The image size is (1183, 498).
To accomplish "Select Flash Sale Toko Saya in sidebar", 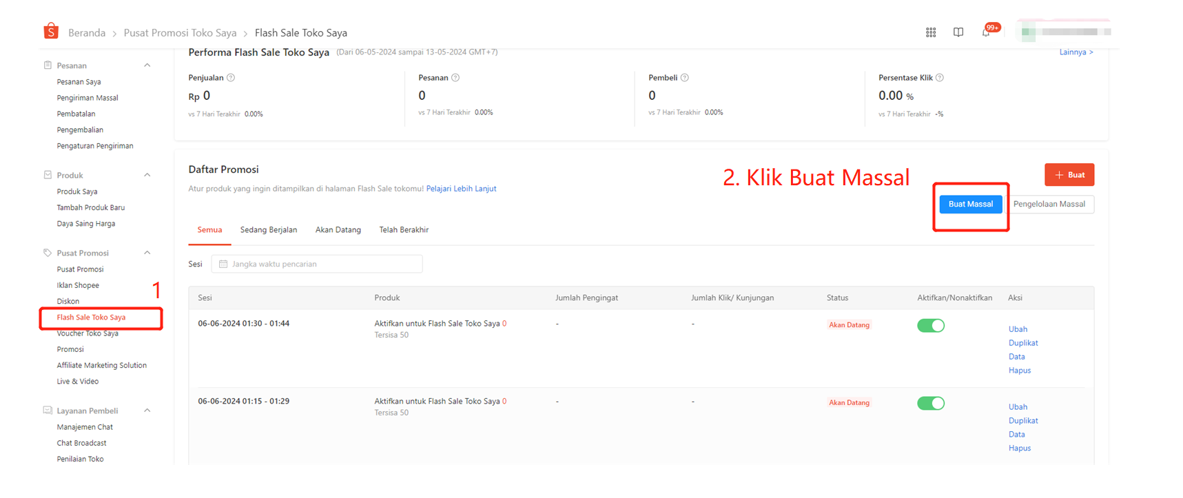I will pyautogui.click(x=91, y=318).
